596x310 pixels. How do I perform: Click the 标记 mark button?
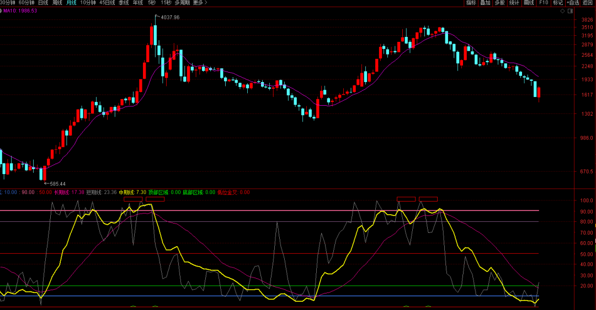pyautogui.click(x=558, y=3)
